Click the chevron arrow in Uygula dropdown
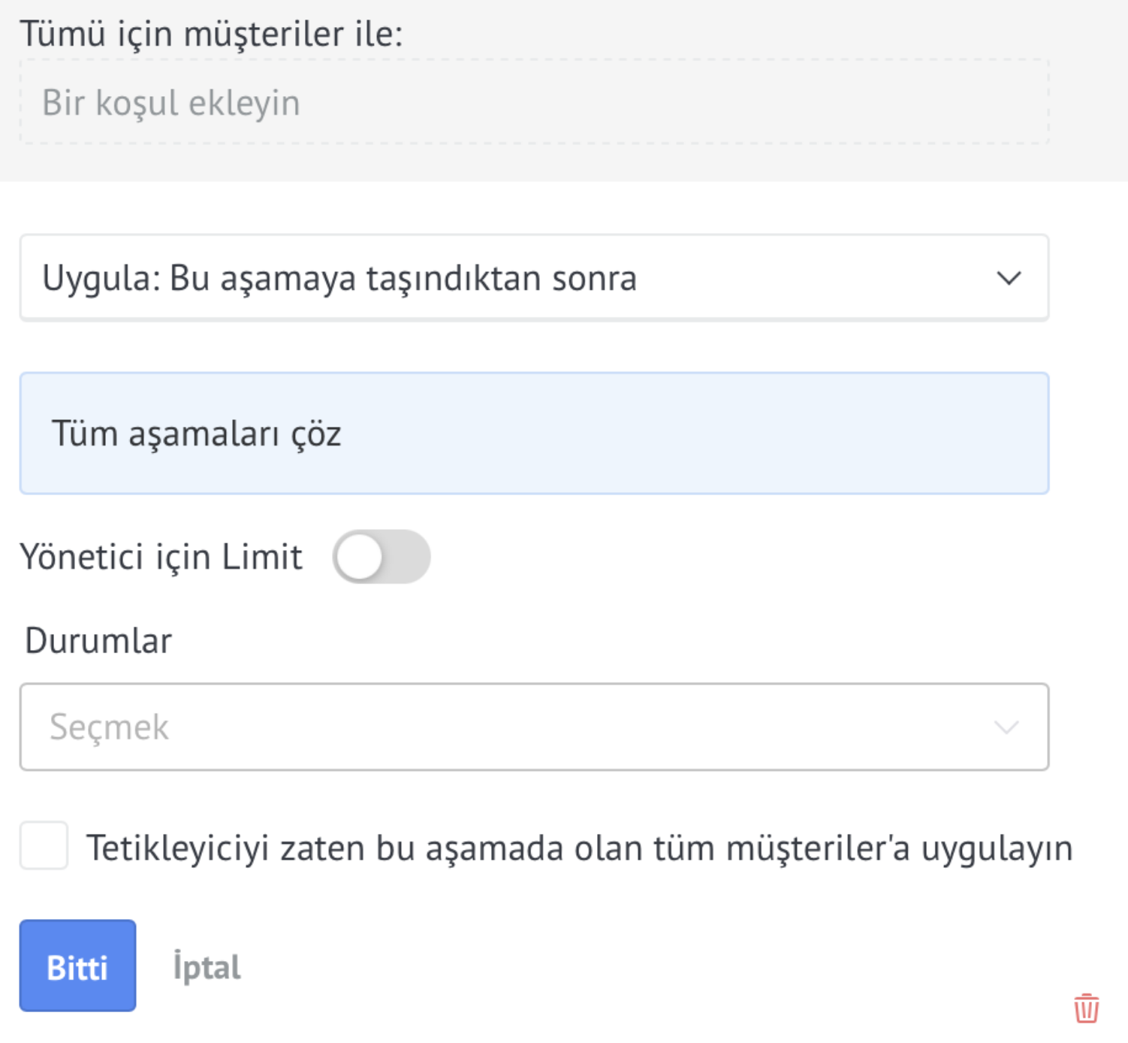 [1009, 278]
